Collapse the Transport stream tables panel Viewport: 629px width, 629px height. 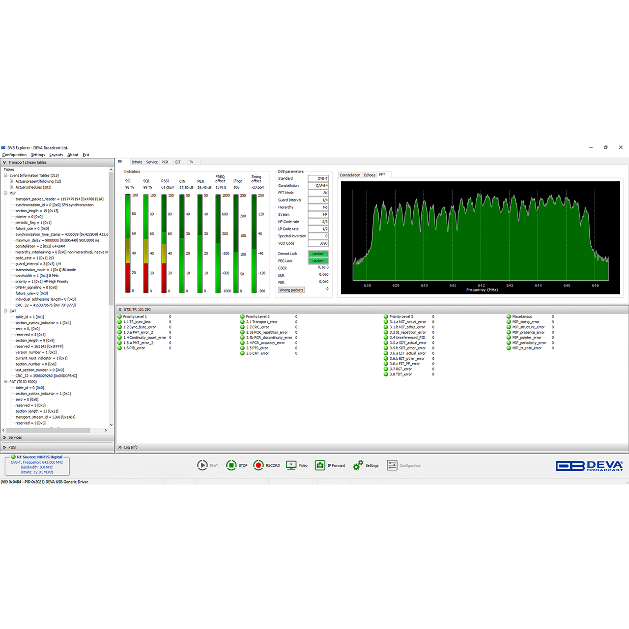(4, 162)
